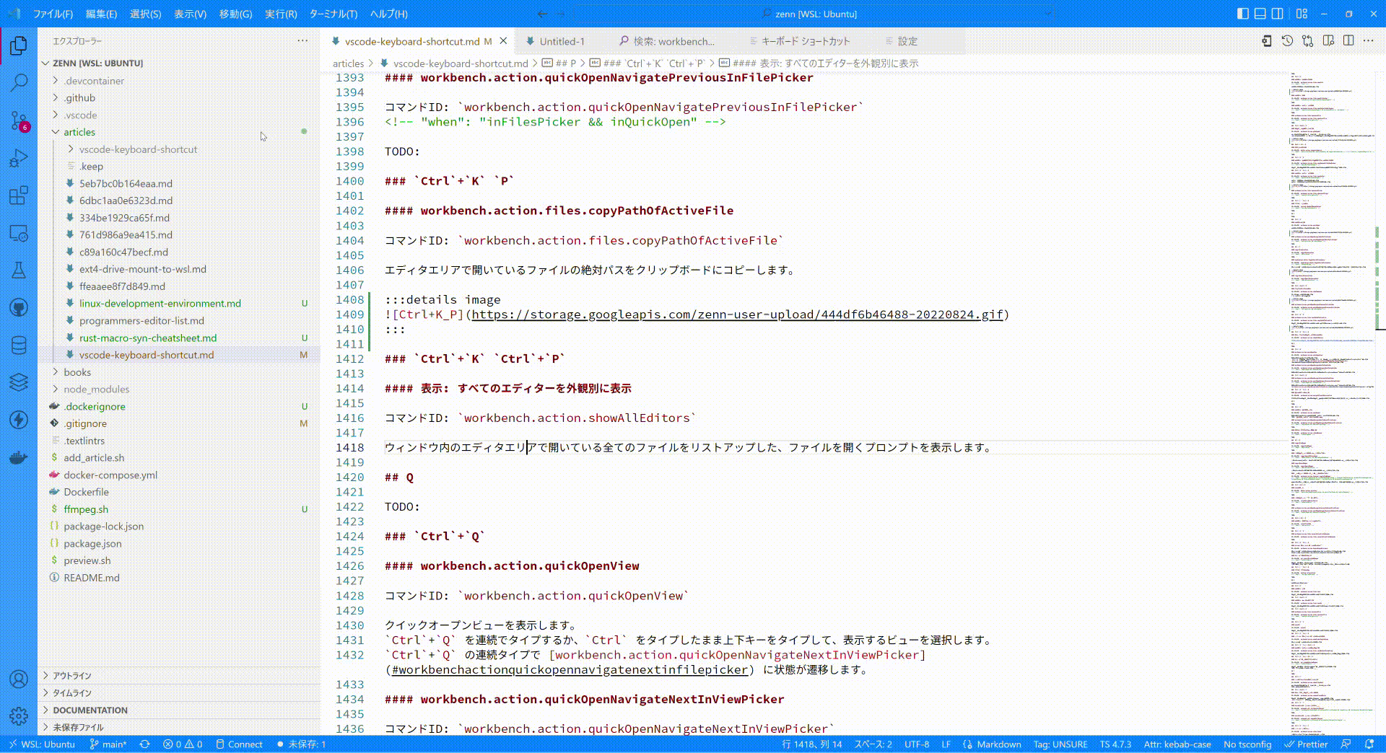
Task: Open the Accounts menu icon
Action: pyautogui.click(x=19, y=679)
